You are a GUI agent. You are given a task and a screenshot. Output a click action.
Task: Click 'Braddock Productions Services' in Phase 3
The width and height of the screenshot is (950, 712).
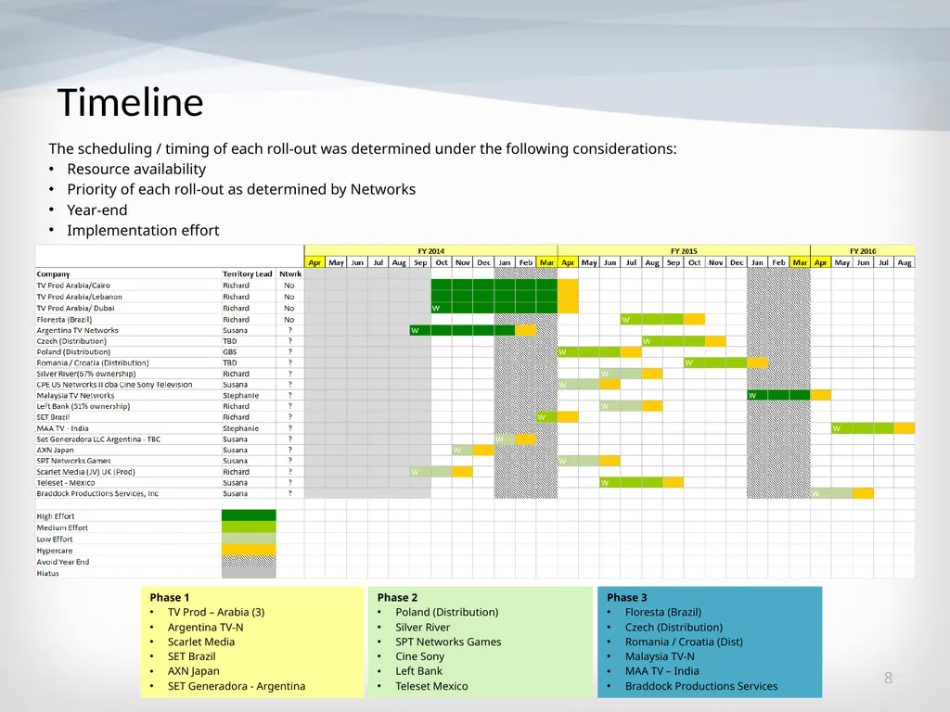(x=701, y=686)
